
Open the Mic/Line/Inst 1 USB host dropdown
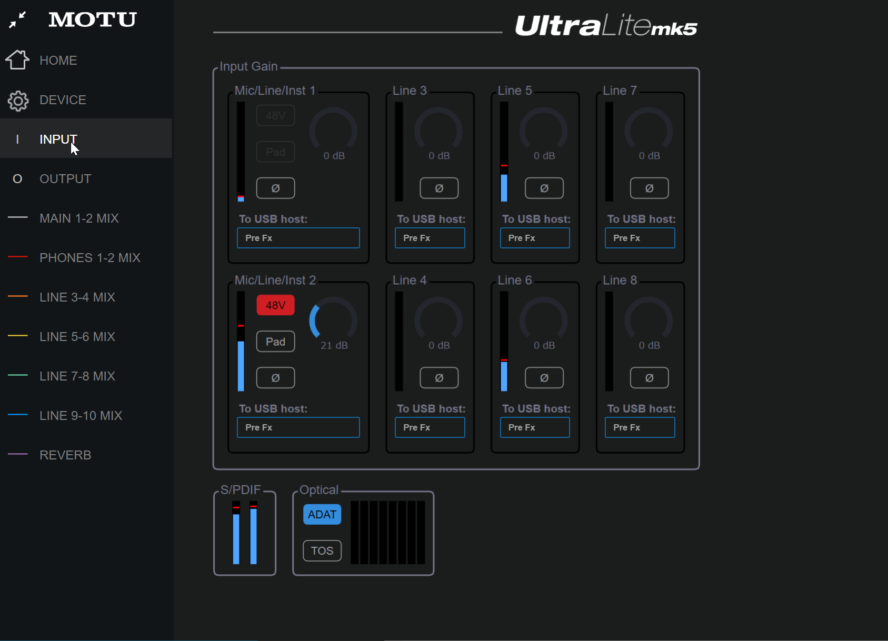(x=298, y=238)
